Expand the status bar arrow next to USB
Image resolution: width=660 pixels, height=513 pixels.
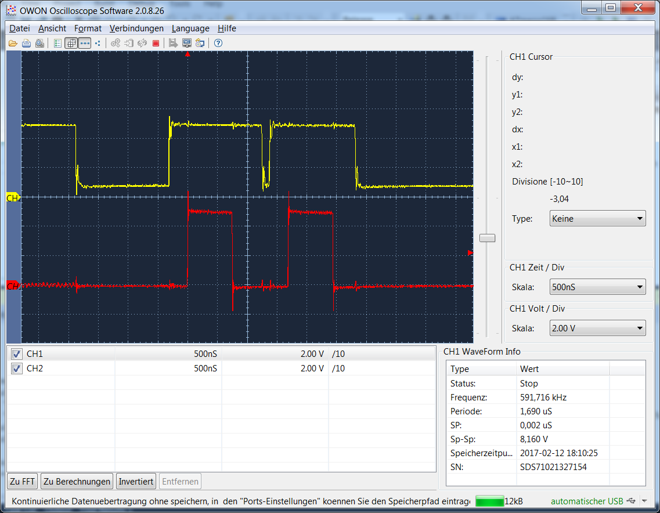coord(645,501)
